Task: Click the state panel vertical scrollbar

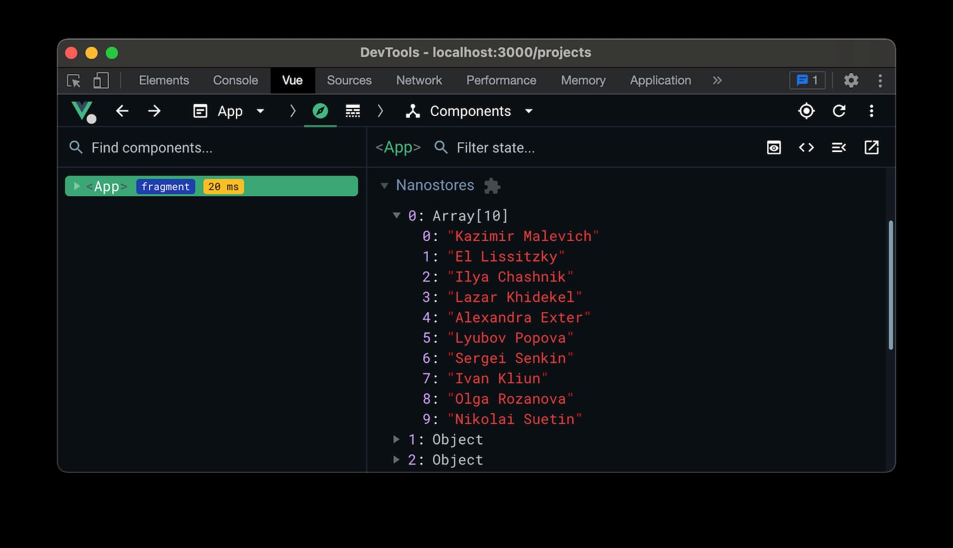Action: (890, 285)
